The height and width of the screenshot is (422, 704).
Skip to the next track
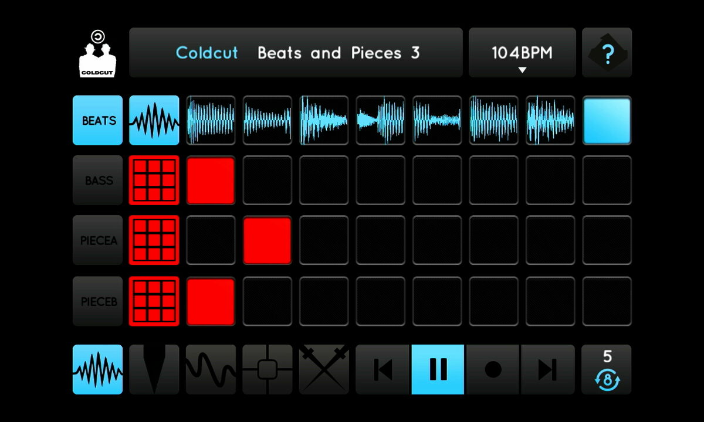coord(547,369)
